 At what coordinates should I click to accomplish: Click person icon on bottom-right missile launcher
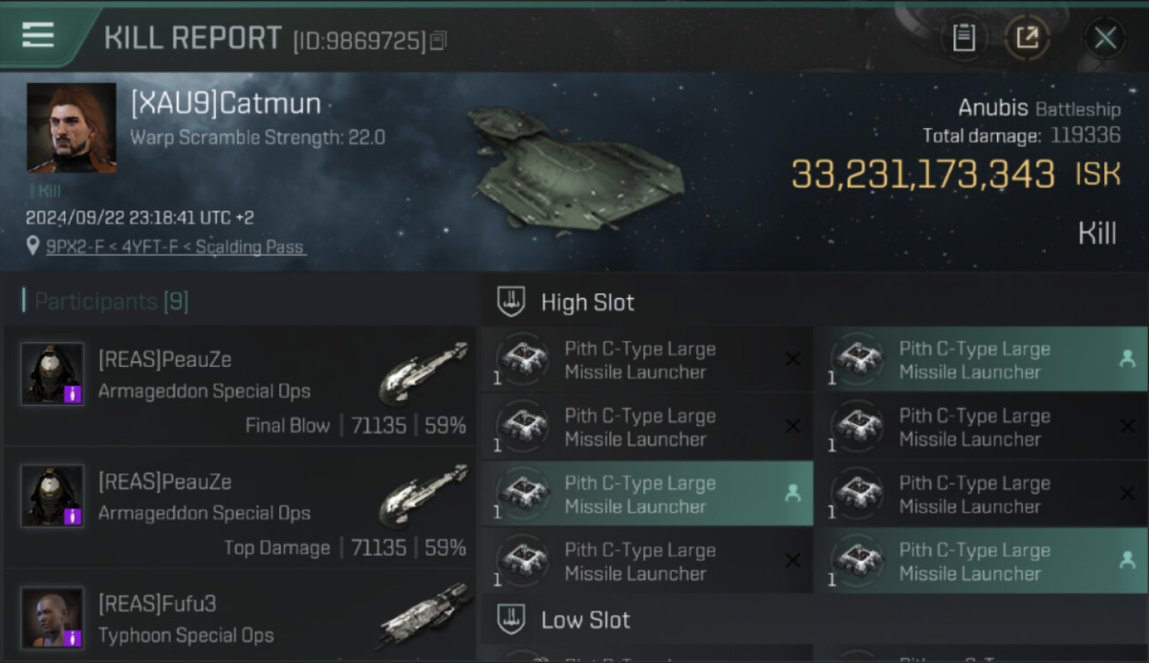click(1127, 560)
